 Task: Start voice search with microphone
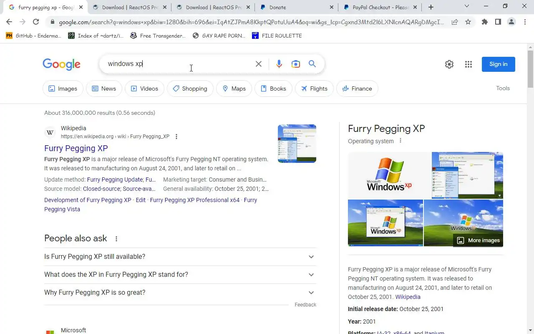(x=279, y=64)
